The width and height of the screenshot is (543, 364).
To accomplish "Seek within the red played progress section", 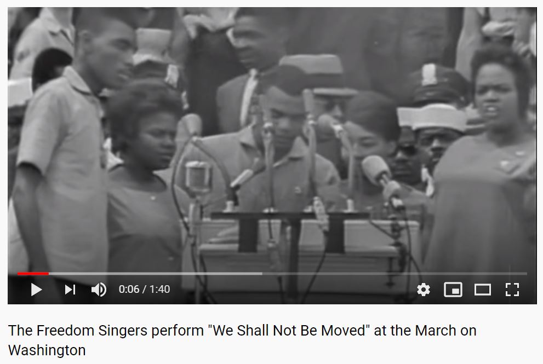I will coord(33,274).
